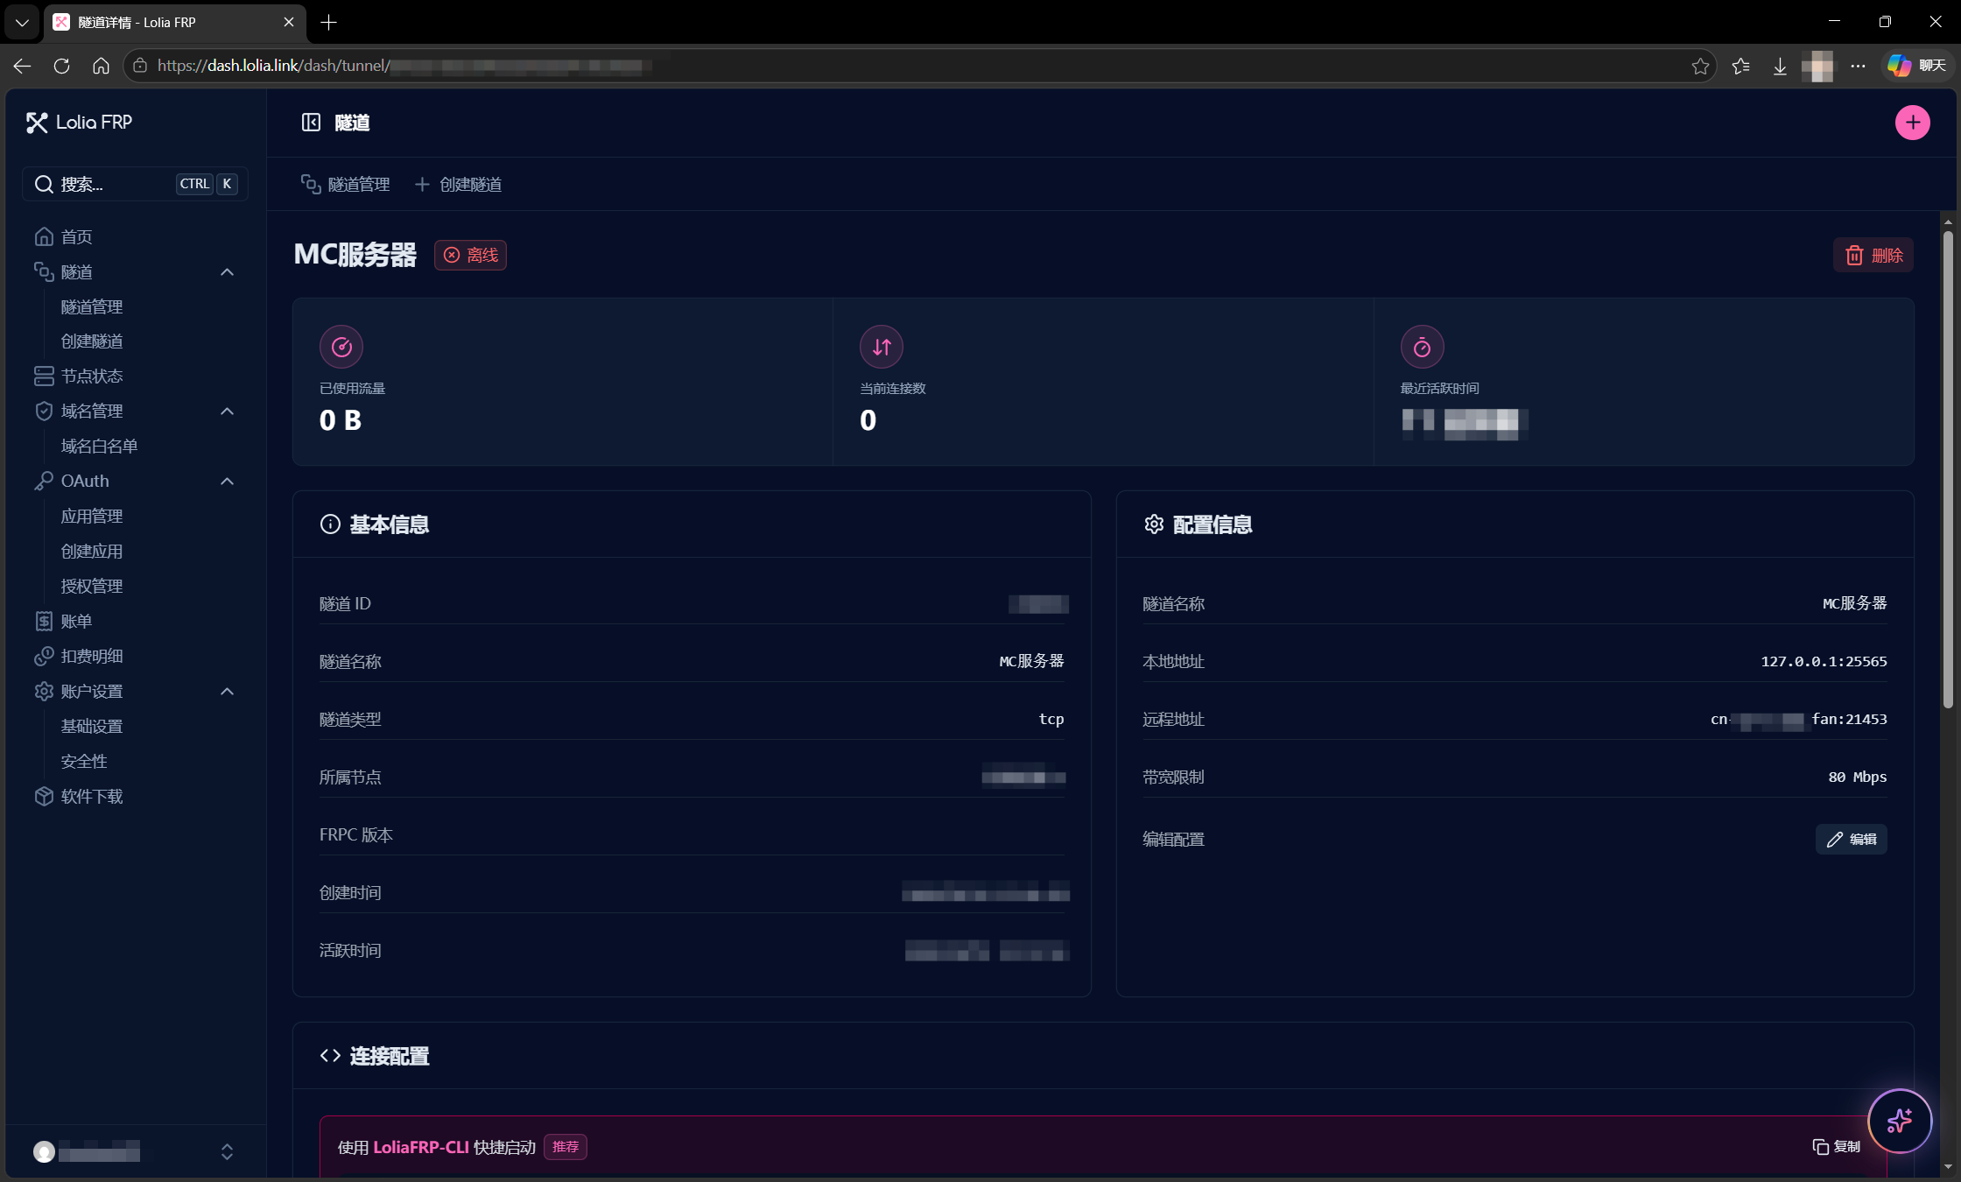
Task: Click the page vertical scrollbar thumb
Action: pos(1948,468)
